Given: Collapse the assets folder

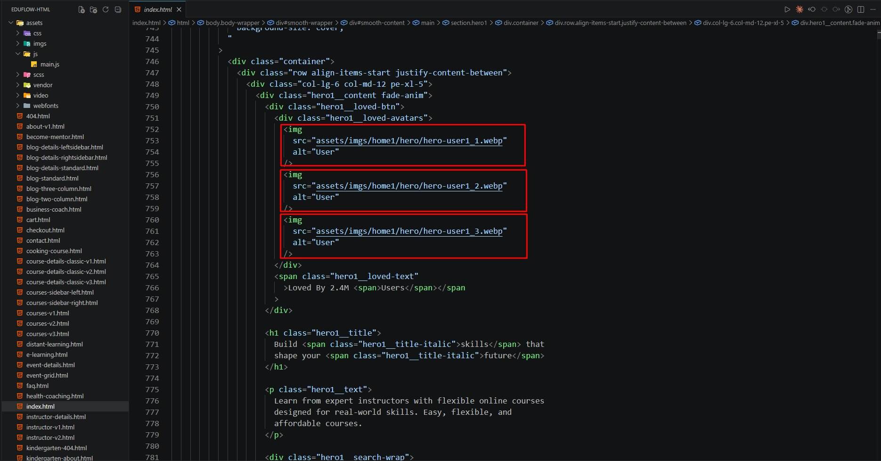Looking at the screenshot, I should pos(29,23).
